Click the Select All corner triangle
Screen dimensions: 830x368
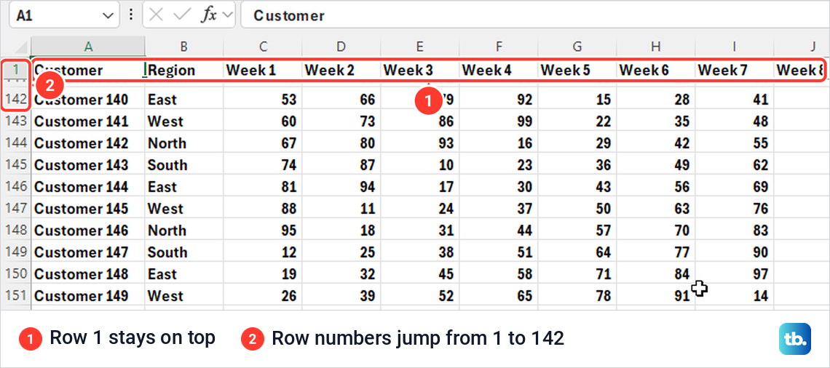coord(20,47)
